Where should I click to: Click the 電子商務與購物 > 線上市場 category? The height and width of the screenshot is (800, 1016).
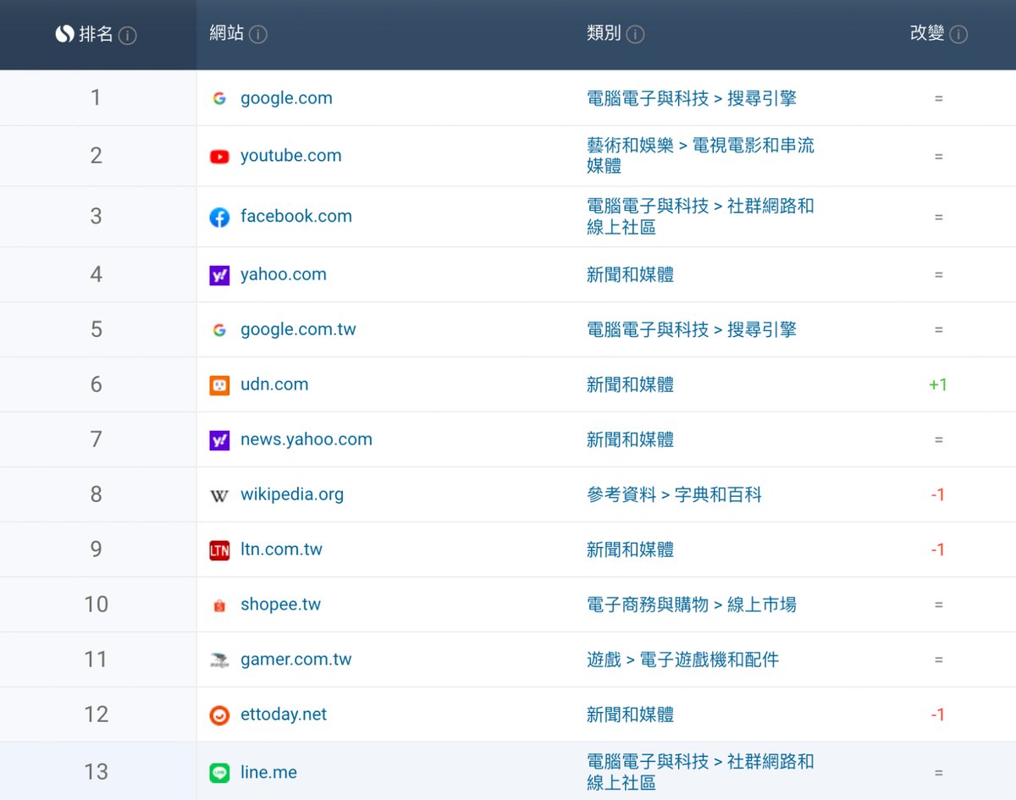(x=692, y=604)
